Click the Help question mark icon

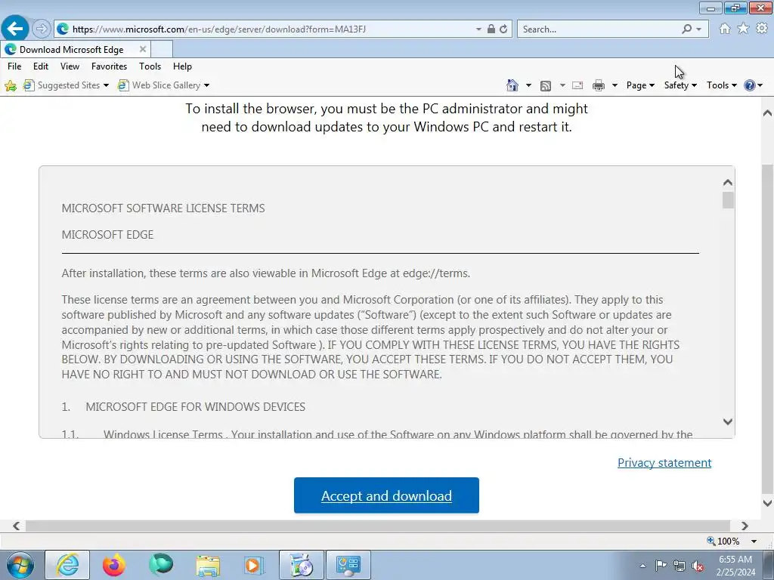click(749, 85)
